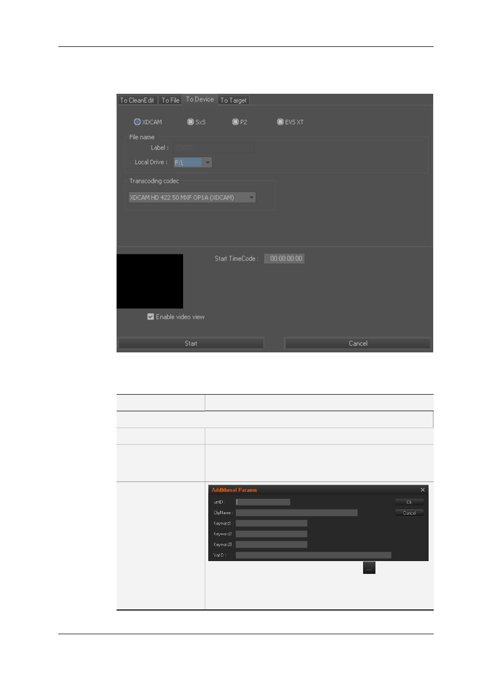
Task: Select the XDCAM radio button
Action: (x=137, y=122)
